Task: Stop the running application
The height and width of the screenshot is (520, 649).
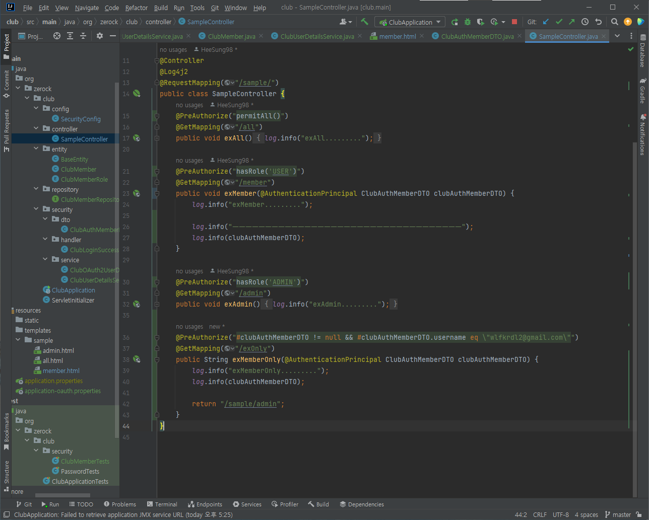Action: coord(514,22)
